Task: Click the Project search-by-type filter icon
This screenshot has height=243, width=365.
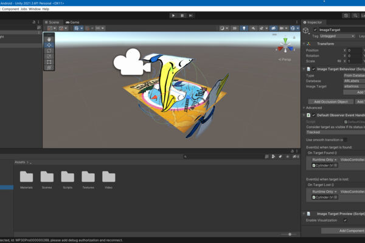Action: (x=273, y=157)
